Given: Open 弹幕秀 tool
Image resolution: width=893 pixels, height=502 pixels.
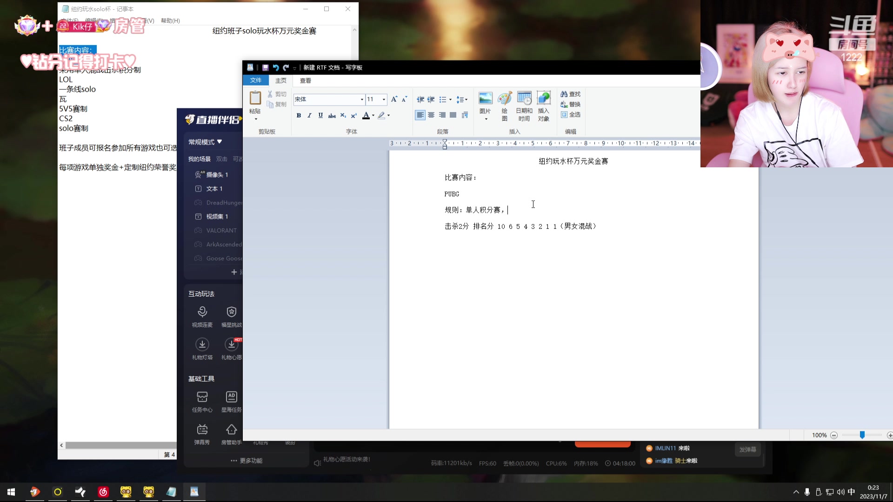Looking at the screenshot, I should click(202, 434).
